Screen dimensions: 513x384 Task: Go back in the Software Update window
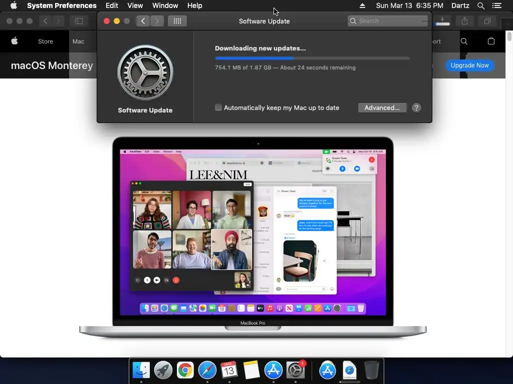143,21
